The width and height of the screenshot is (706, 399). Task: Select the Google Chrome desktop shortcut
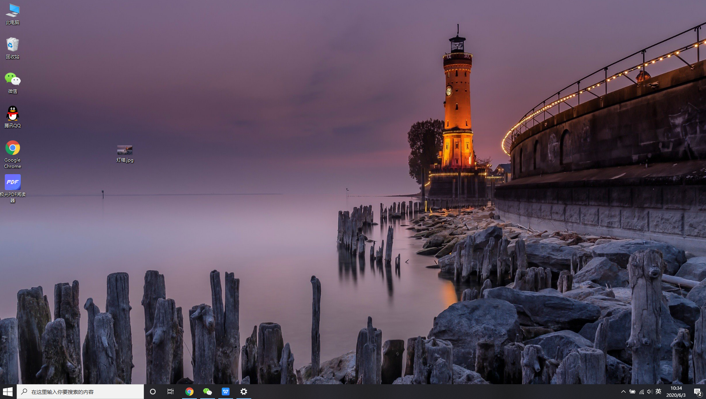13,154
